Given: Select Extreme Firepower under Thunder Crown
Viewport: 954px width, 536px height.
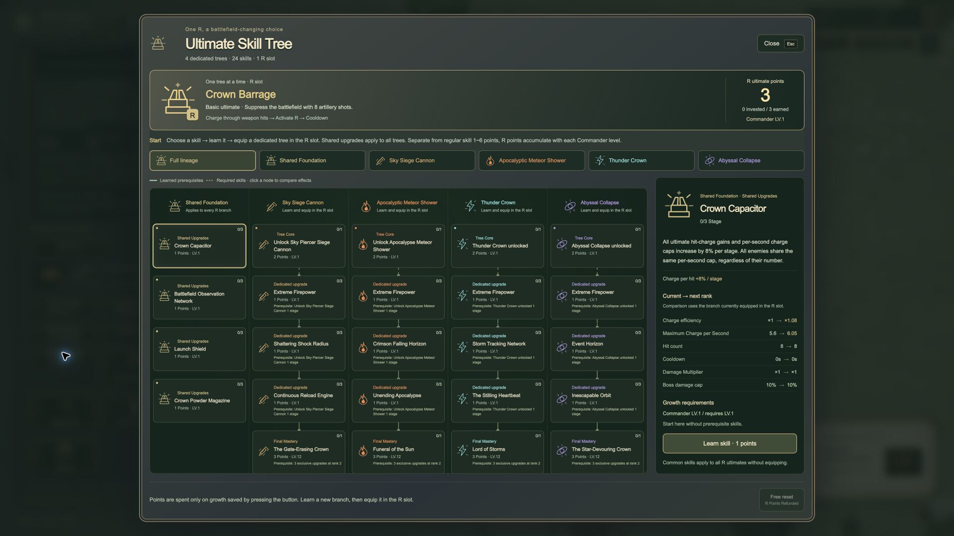Looking at the screenshot, I should (x=497, y=297).
